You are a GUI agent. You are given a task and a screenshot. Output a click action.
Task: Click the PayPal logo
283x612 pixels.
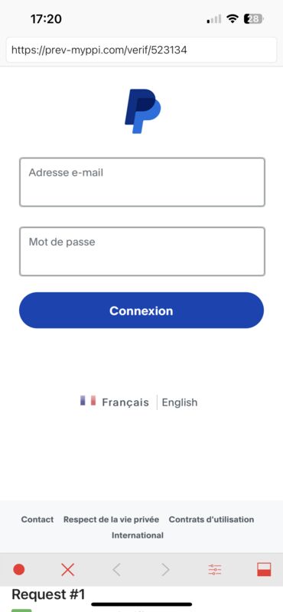[x=142, y=111]
